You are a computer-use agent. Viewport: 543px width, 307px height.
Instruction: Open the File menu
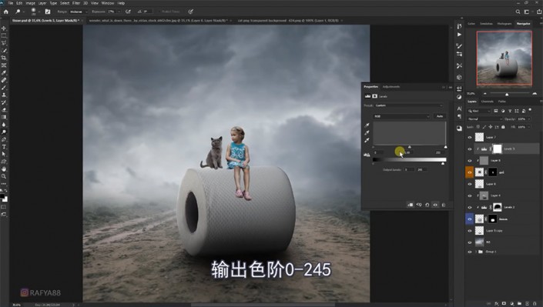[x=11, y=3]
